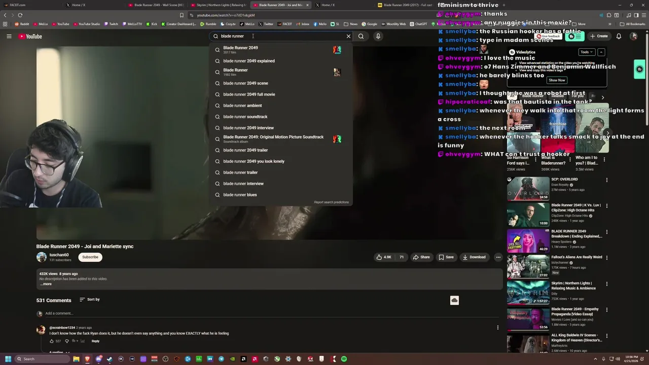
Task: Open the comments 'Sort by' dropdown
Action: (90, 300)
